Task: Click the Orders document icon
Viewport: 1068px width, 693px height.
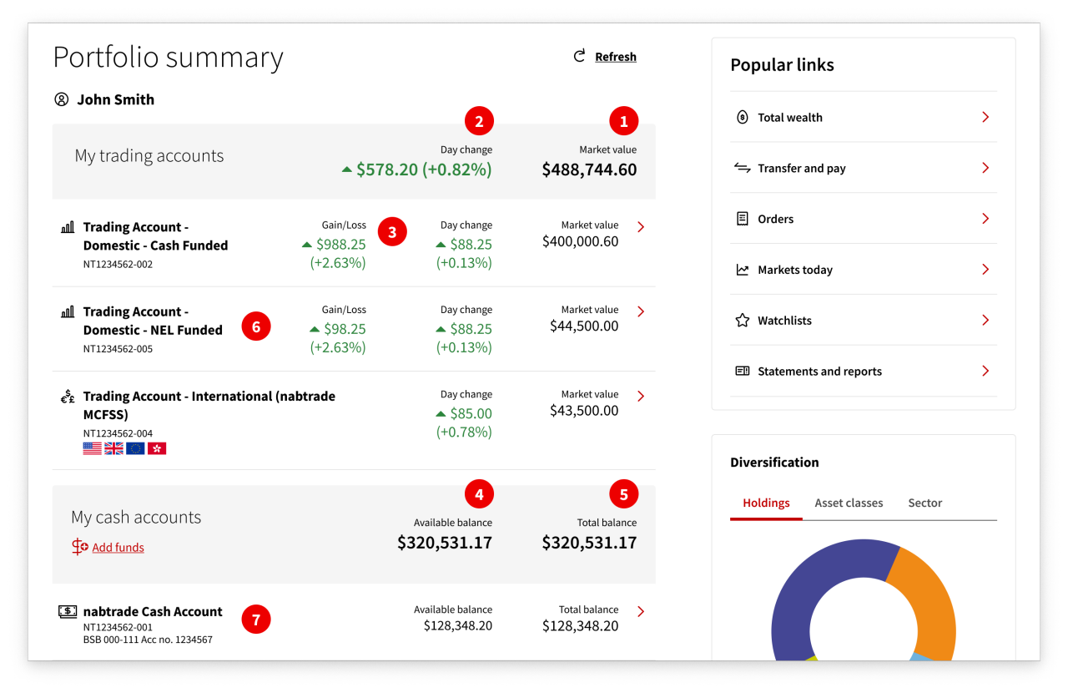Action: tap(742, 219)
